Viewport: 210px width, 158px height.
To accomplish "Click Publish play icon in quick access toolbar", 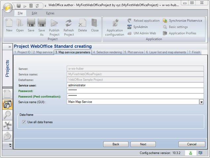I will (x=25, y=6).
